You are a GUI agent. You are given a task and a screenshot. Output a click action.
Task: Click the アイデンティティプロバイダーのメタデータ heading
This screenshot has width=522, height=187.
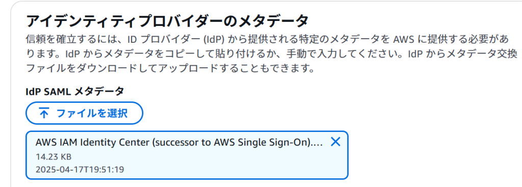pyautogui.click(x=167, y=21)
